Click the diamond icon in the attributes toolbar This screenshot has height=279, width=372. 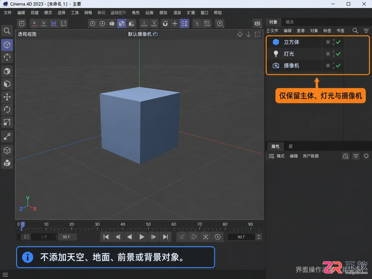[366, 156]
